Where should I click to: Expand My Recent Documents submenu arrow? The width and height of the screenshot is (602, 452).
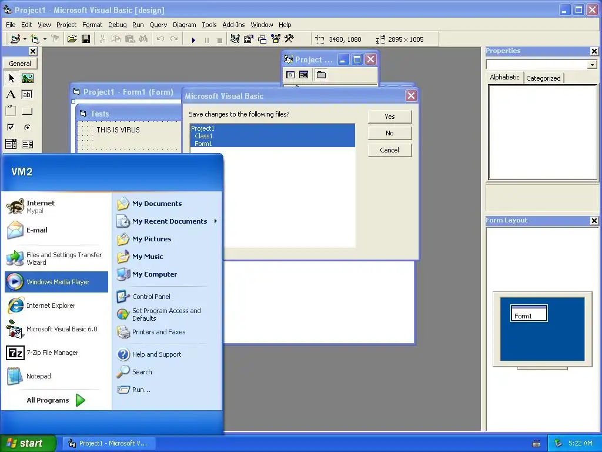pyautogui.click(x=216, y=221)
